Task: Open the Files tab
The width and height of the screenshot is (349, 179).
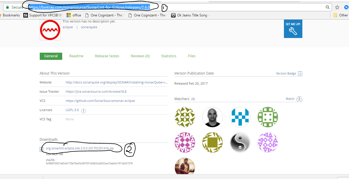Action: tap(191, 56)
